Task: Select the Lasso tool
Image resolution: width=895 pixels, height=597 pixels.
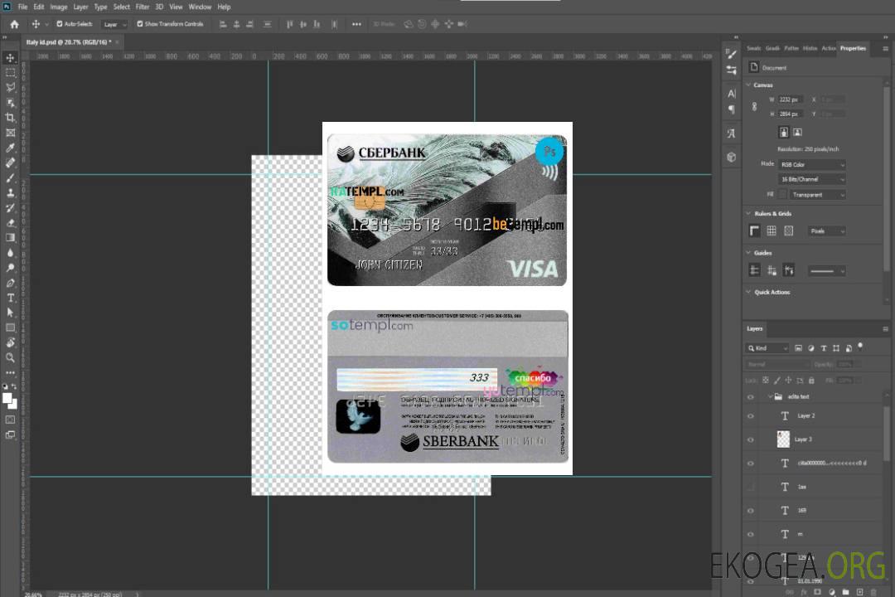Action: [x=10, y=87]
